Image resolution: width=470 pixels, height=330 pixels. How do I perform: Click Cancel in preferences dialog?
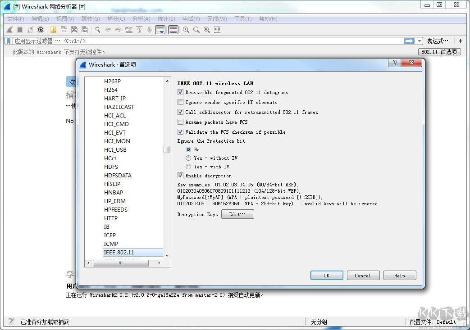click(x=363, y=276)
